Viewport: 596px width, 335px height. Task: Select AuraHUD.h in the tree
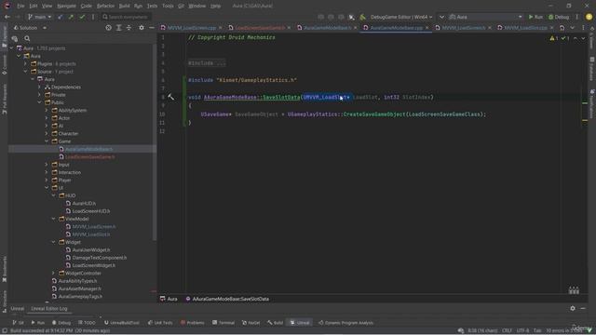point(84,203)
